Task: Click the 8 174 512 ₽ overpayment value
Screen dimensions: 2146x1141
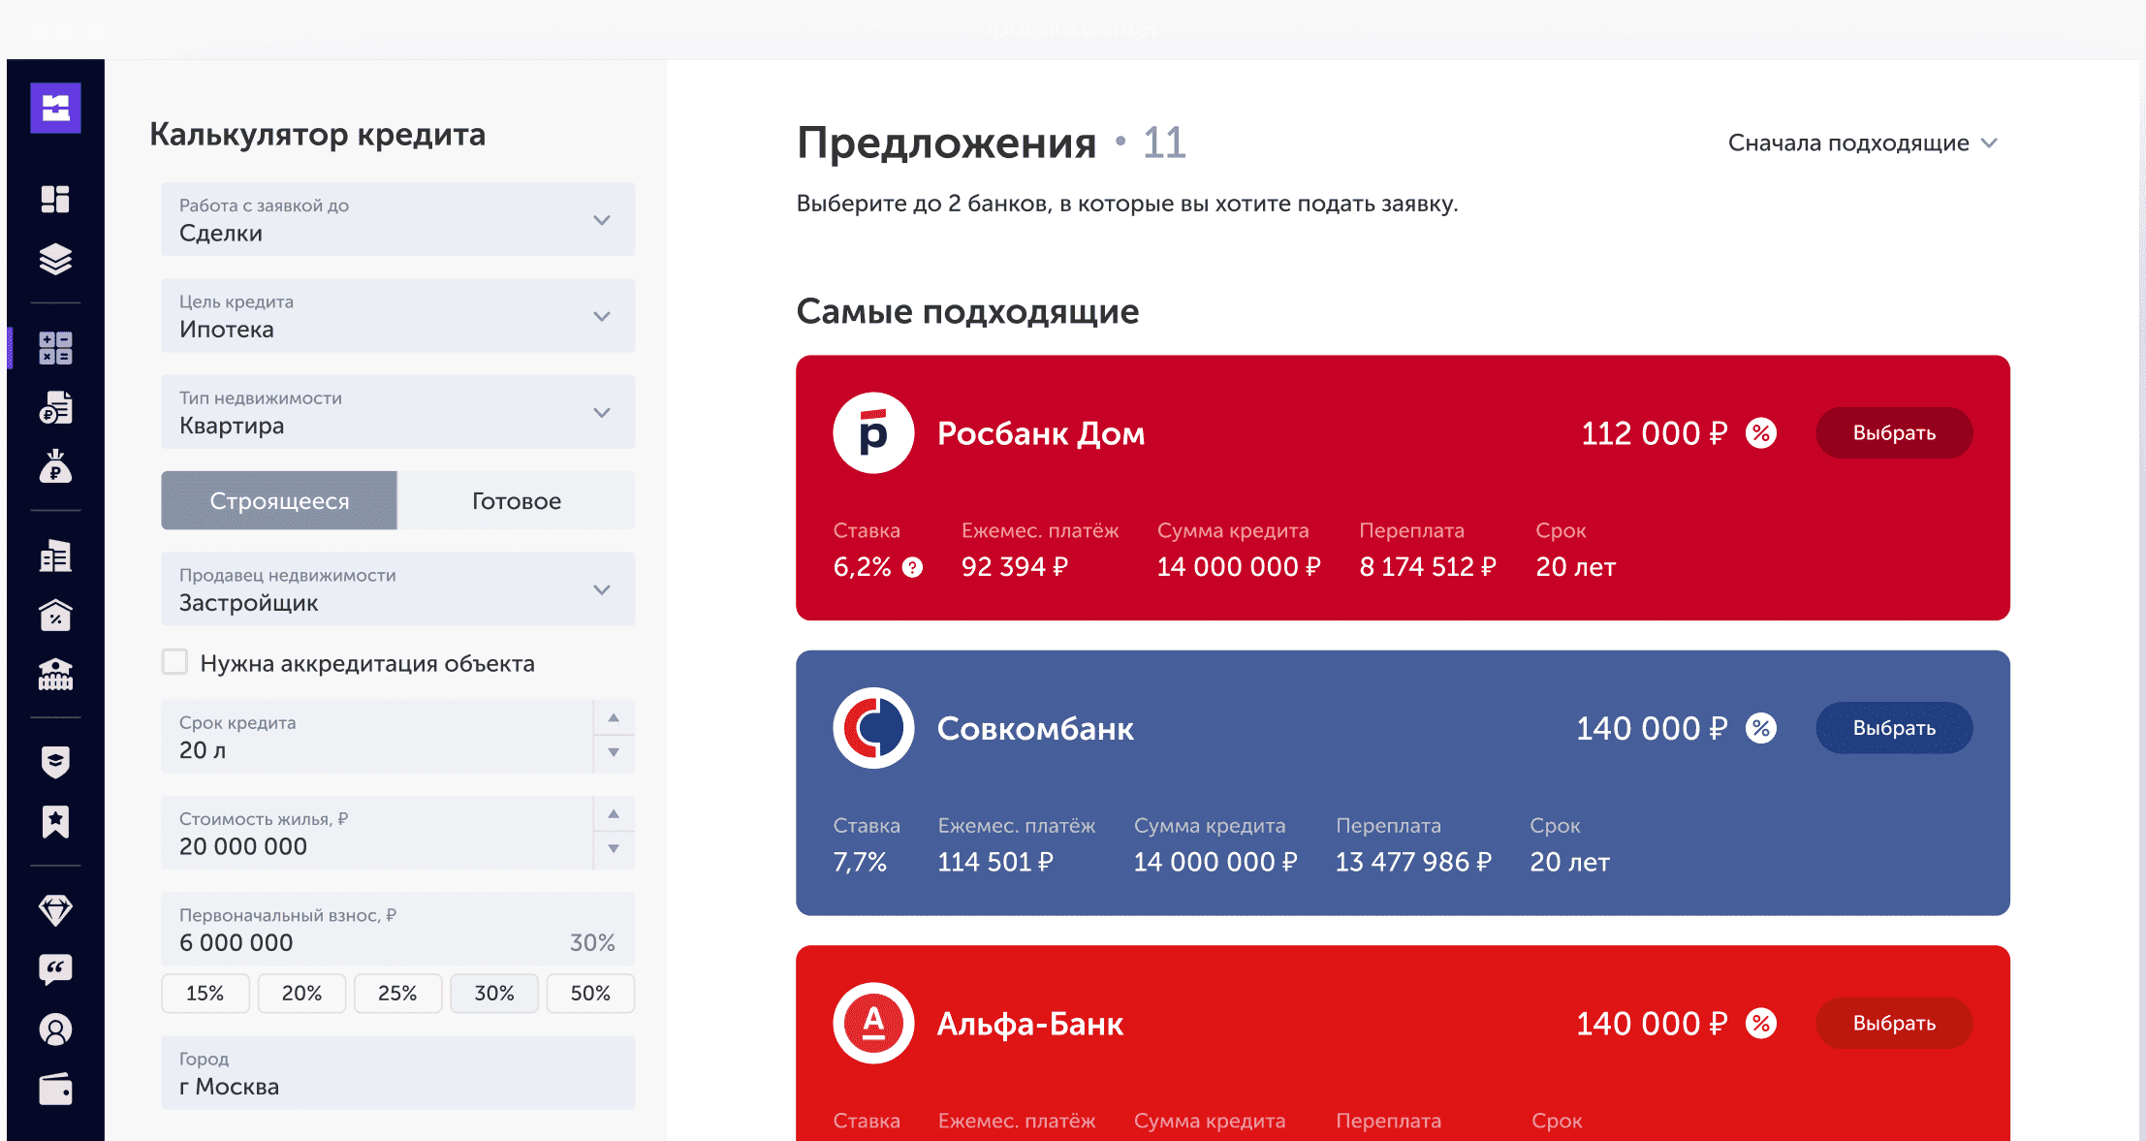Action: [1428, 567]
